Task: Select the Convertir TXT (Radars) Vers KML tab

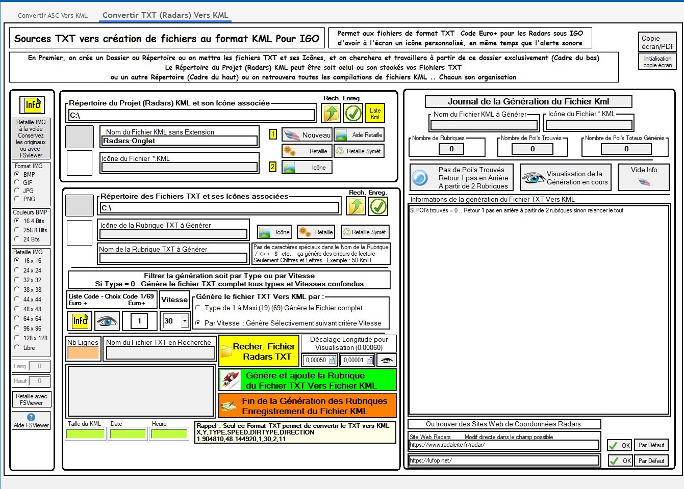Action: [x=165, y=15]
